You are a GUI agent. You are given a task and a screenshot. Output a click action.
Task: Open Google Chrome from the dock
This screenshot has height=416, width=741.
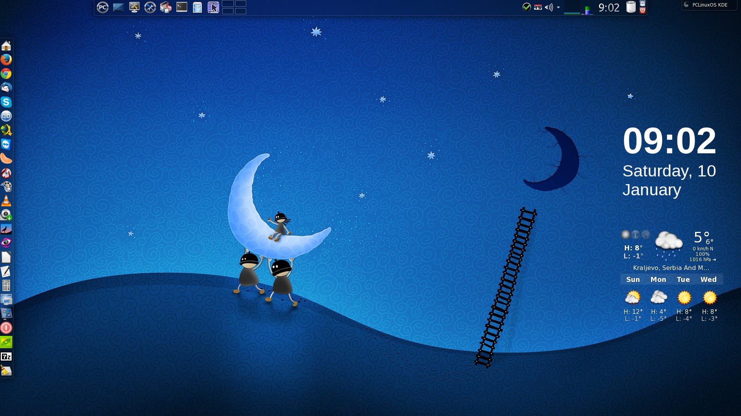coord(6,74)
